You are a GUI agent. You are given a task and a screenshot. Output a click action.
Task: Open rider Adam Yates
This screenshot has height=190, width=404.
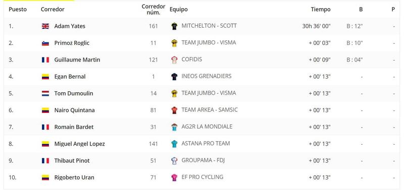click(70, 26)
